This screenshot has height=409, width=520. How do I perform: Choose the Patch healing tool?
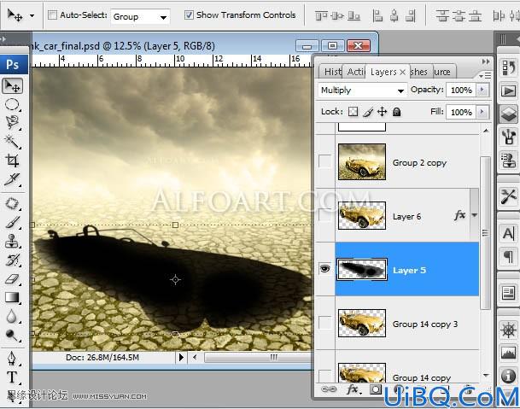pyautogui.click(x=12, y=203)
